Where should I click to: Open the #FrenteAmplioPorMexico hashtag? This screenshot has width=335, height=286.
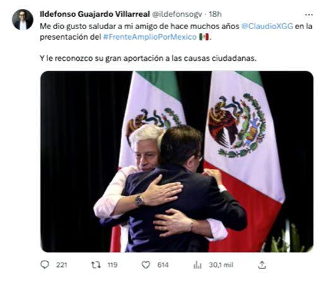point(150,37)
